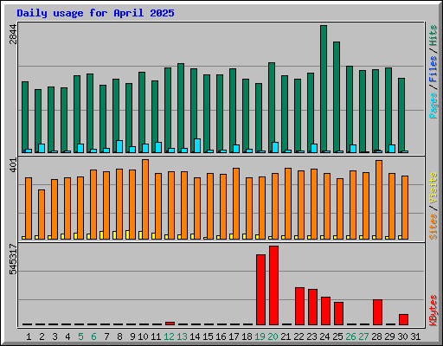
Task: Click the cyan Pages legend label
Action: (x=433, y=106)
